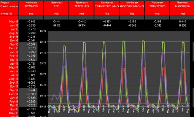Click the DOMINION value -0.776
The image size is (194, 117).
(31, 29)
